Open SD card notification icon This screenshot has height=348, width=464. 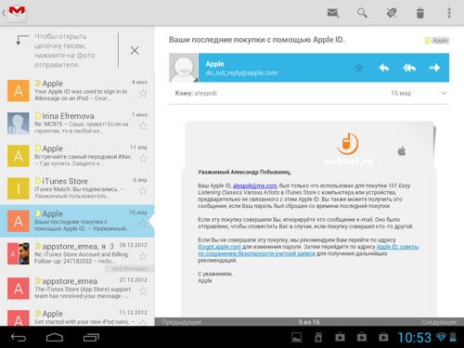pyautogui.click(x=318, y=338)
